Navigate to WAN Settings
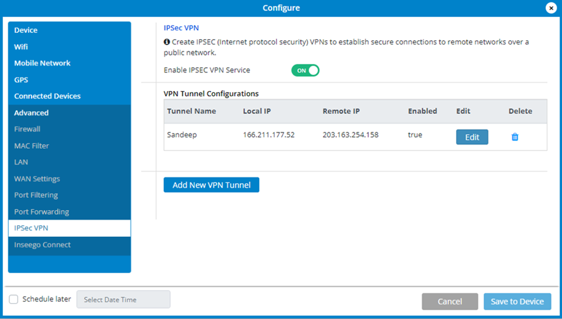The image size is (562, 319). coord(37,178)
